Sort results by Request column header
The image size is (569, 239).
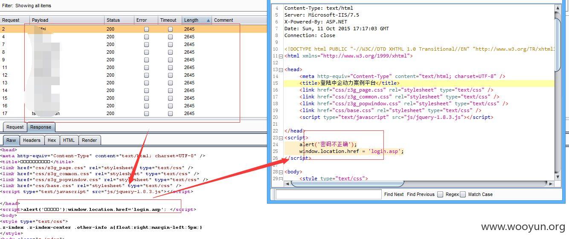point(15,20)
